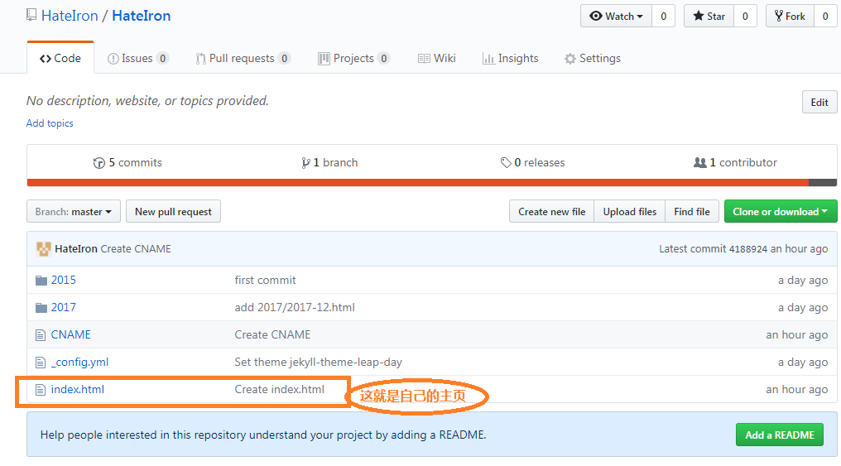Image resolution: width=841 pixels, height=466 pixels.
Task: Open the 'Create index.html' commit message
Action: point(280,389)
